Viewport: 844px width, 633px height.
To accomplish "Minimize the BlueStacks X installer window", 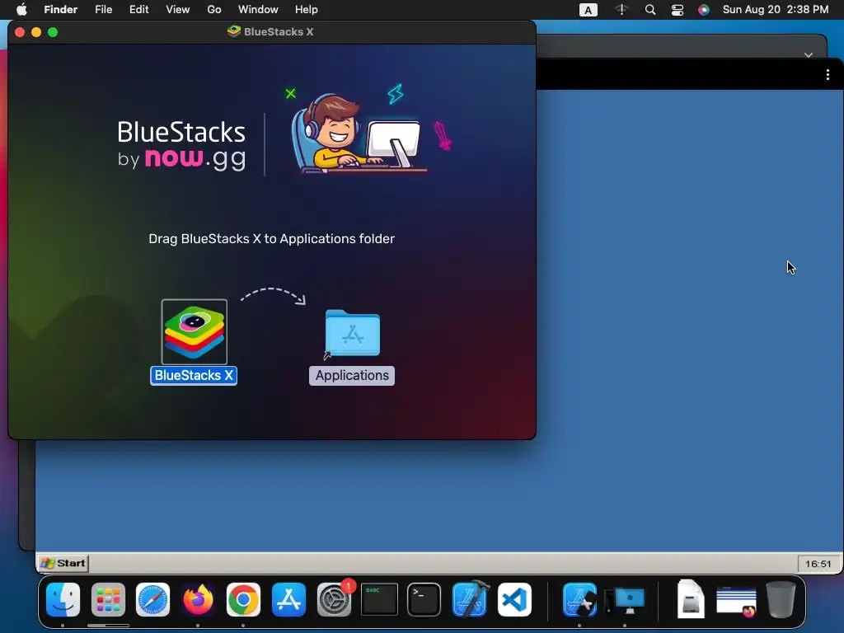I will click(36, 32).
